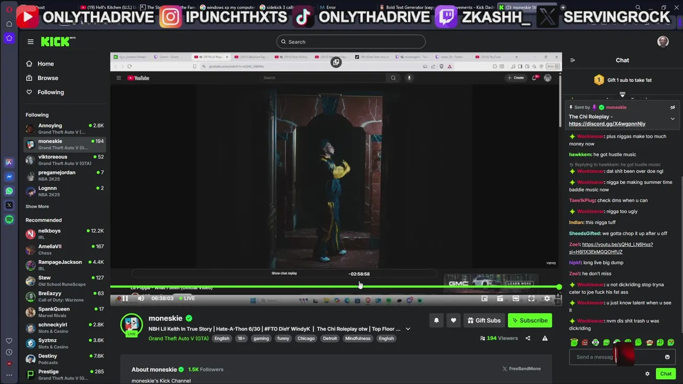Open Destiny recommended channel

click(x=64, y=359)
